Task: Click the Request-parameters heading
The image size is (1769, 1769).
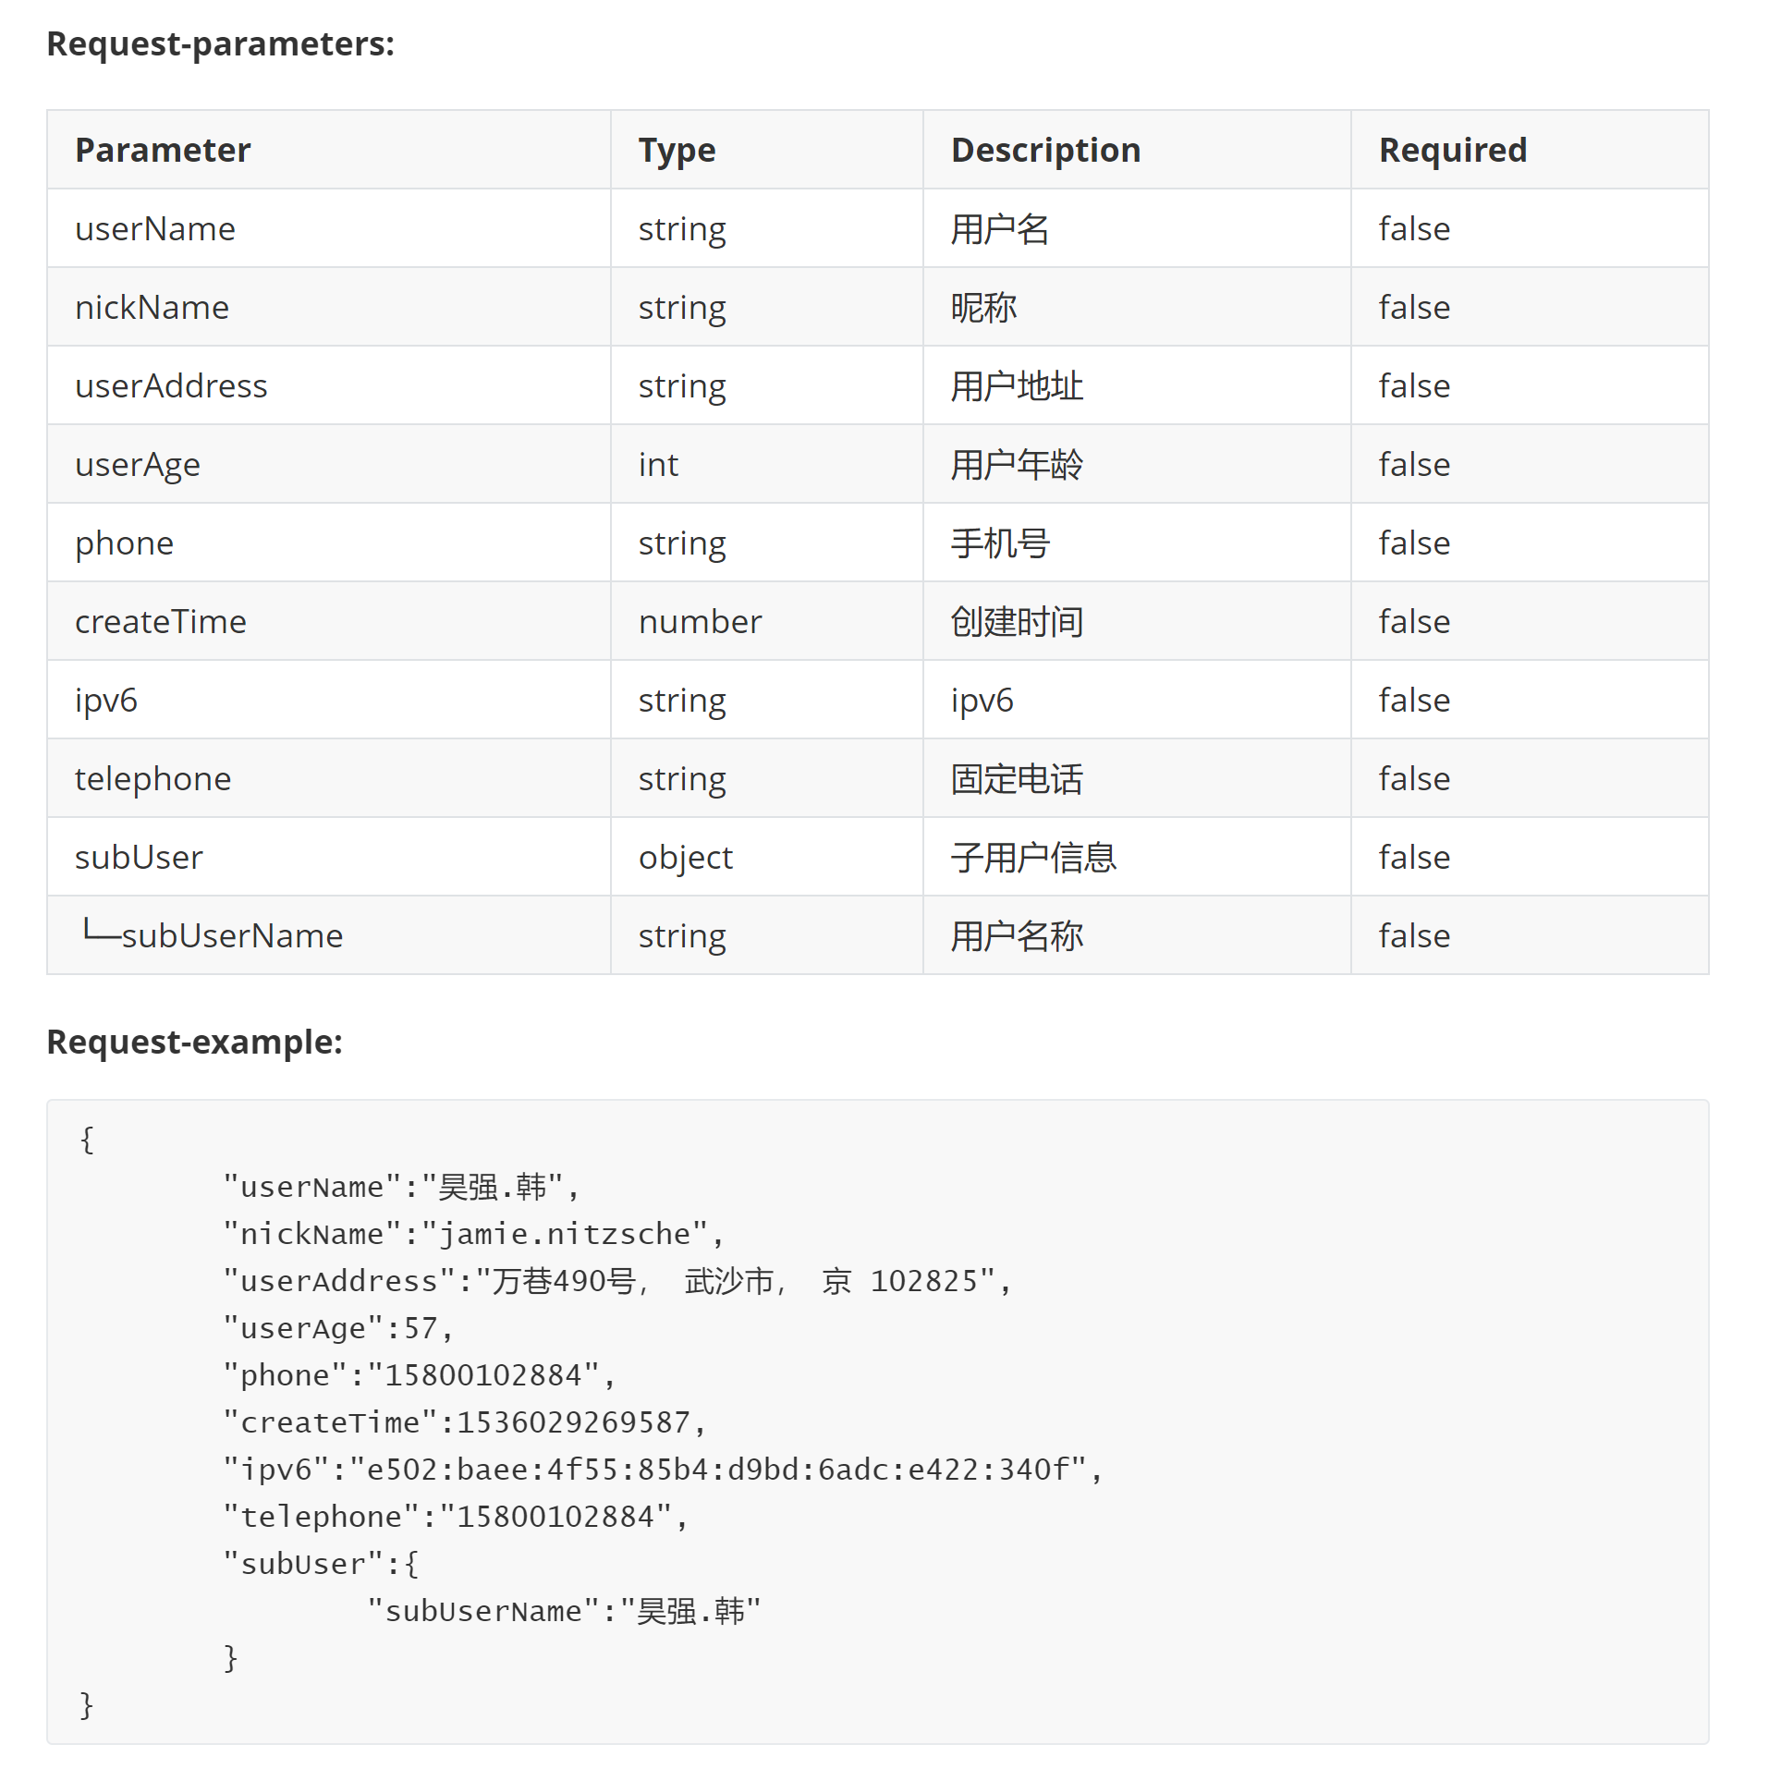Action: [220, 43]
